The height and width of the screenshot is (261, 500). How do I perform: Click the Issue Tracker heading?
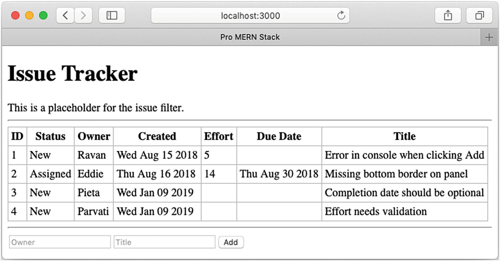(73, 74)
